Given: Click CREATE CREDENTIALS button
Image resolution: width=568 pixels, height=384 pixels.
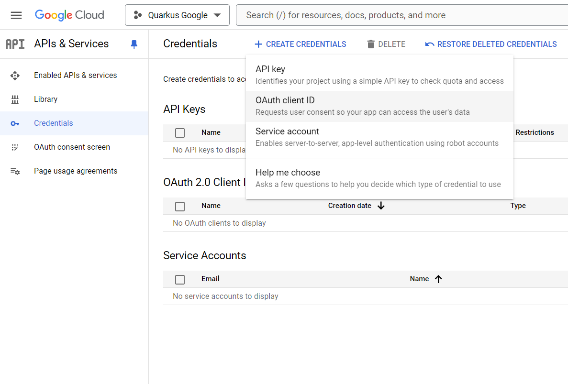Looking at the screenshot, I should click(301, 44).
